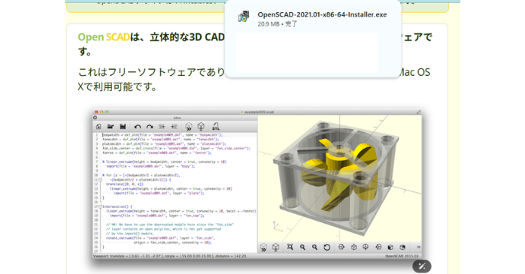Click the Save floppy icon in OpenSCAD editor toolbar
Viewport: 525px width, 274px height.
(x=123, y=127)
